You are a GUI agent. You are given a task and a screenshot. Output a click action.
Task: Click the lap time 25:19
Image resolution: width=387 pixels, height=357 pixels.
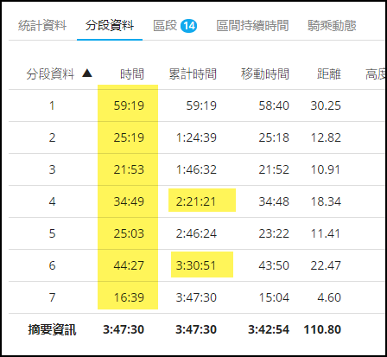129,137
